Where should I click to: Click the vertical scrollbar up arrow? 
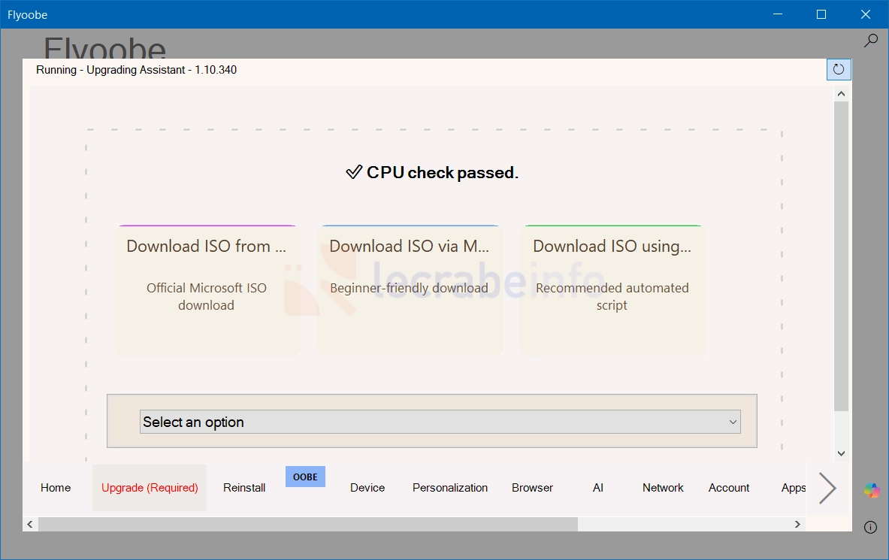(x=842, y=94)
